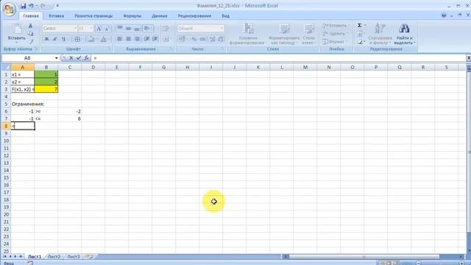Toggle italic (К) formatting
Image resolution: width=471 pixels, height=265 pixels.
coord(55,39)
